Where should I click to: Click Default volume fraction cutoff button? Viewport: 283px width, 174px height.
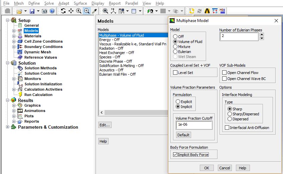click(x=183, y=135)
